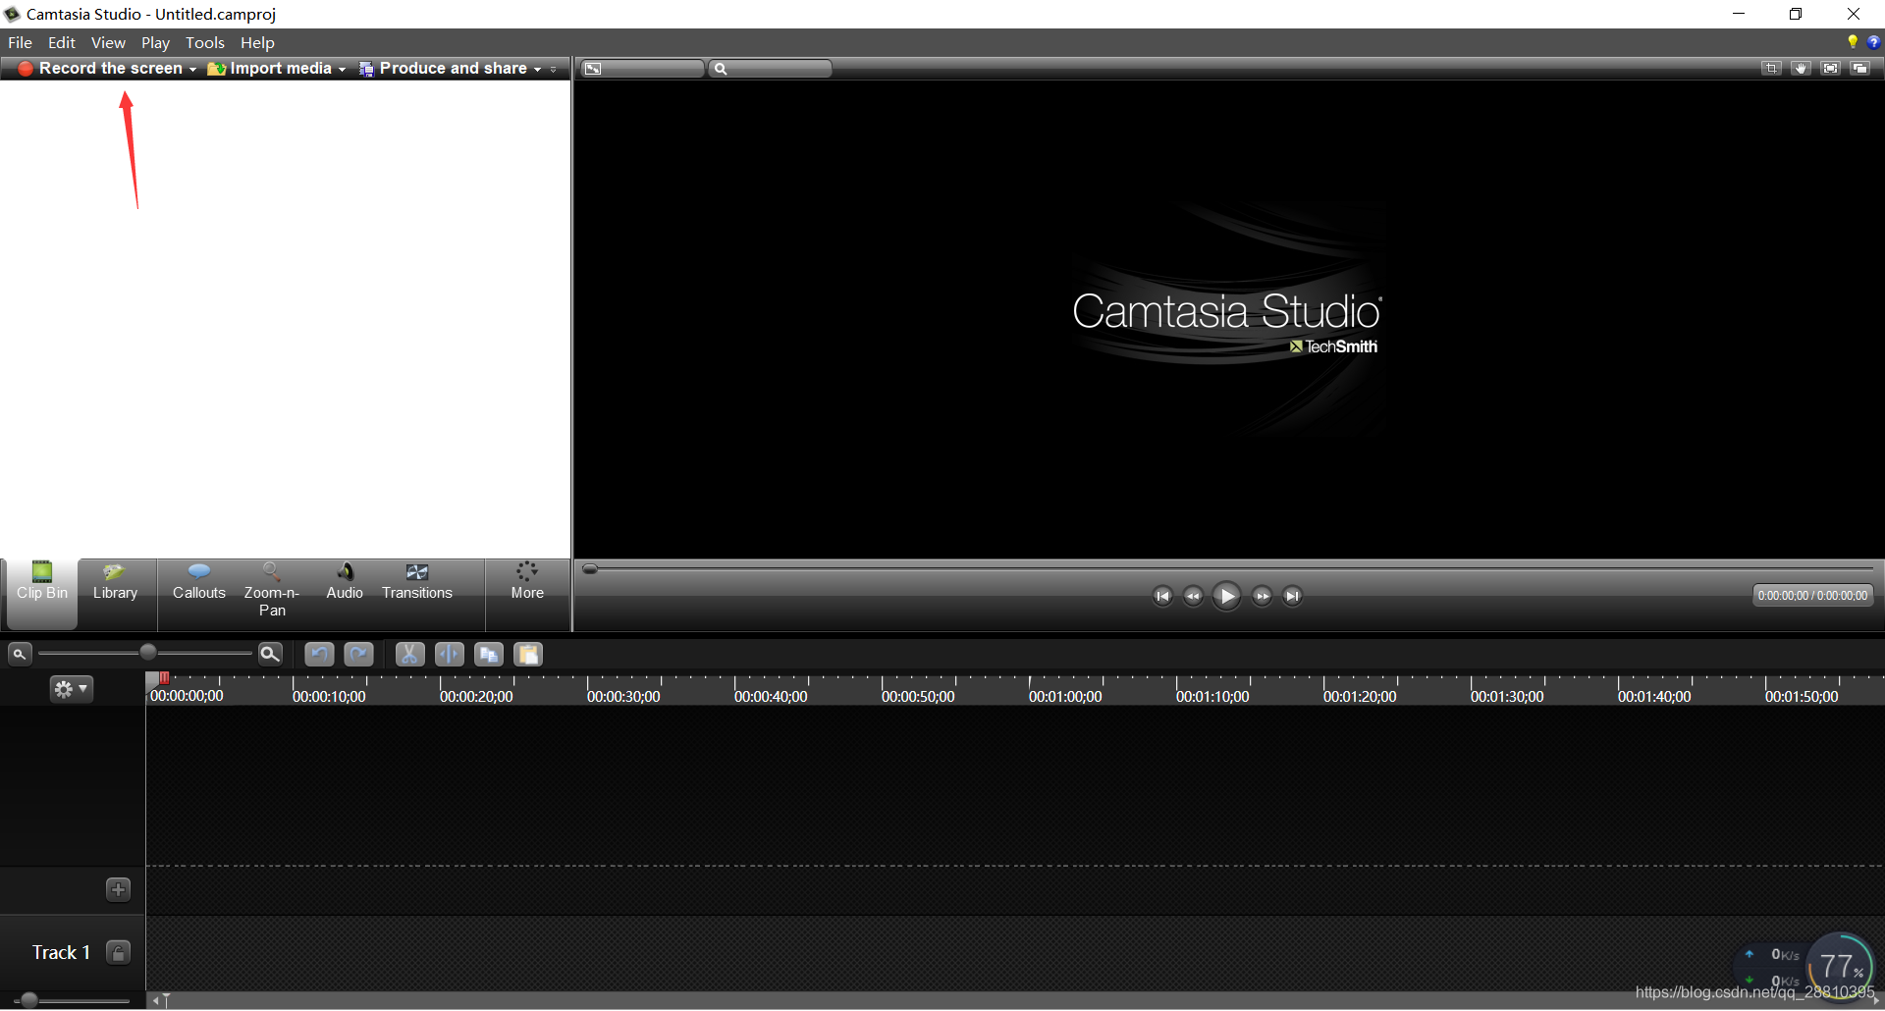Toggle the lock on Track 1

point(118,953)
